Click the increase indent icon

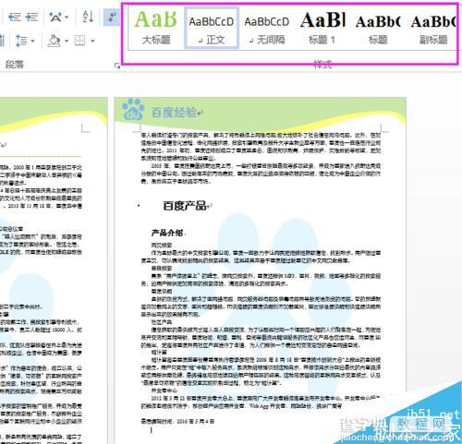click(x=31, y=17)
